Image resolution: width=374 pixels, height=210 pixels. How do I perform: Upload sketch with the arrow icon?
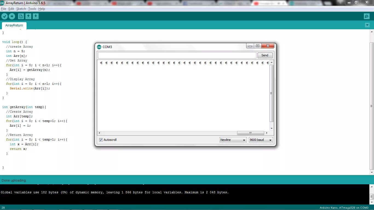[x=12, y=16]
